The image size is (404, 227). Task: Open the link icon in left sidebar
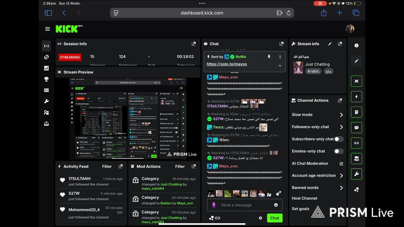point(46,57)
